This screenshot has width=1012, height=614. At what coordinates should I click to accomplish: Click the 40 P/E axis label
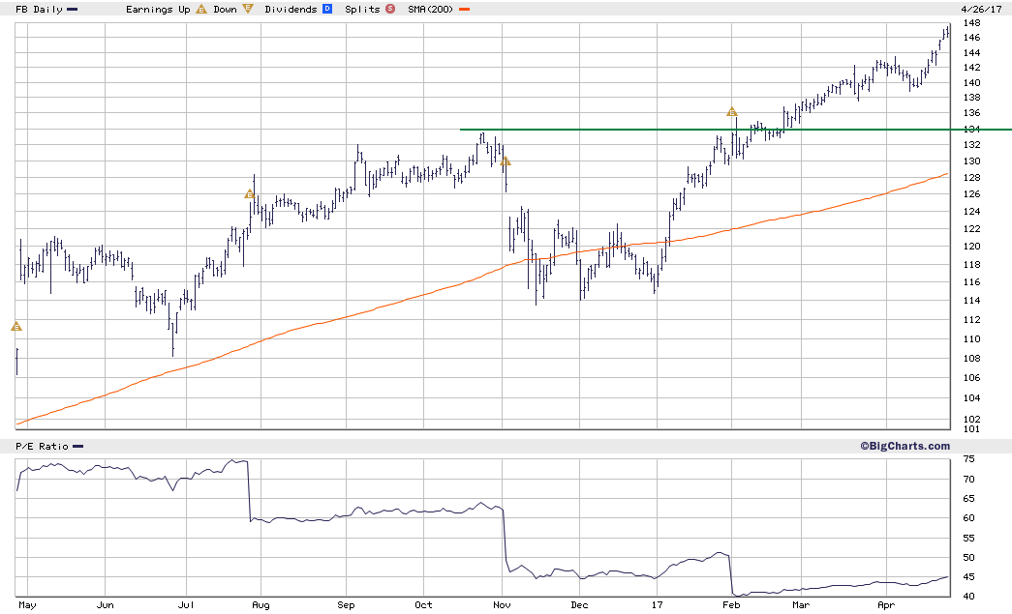[x=968, y=597]
